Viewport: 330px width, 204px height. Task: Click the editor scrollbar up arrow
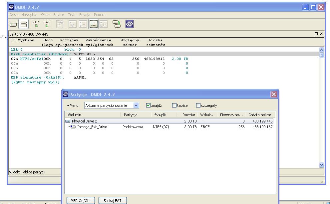click(x=321, y=50)
